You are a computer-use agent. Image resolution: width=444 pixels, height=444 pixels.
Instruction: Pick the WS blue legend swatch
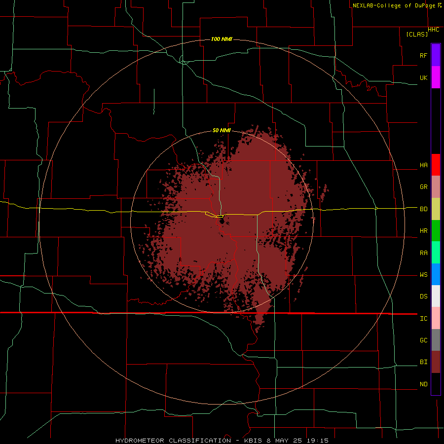[x=436, y=274]
